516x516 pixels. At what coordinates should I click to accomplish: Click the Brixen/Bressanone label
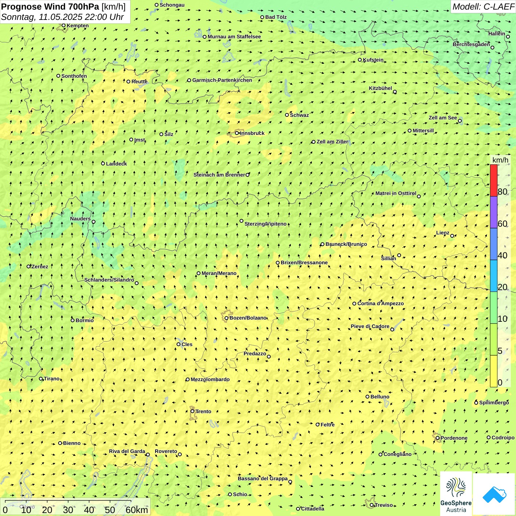[304, 262]
